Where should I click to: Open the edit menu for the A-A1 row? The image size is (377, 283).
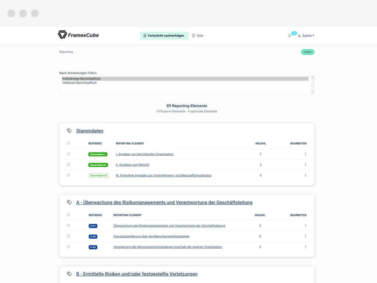point(306,226)
